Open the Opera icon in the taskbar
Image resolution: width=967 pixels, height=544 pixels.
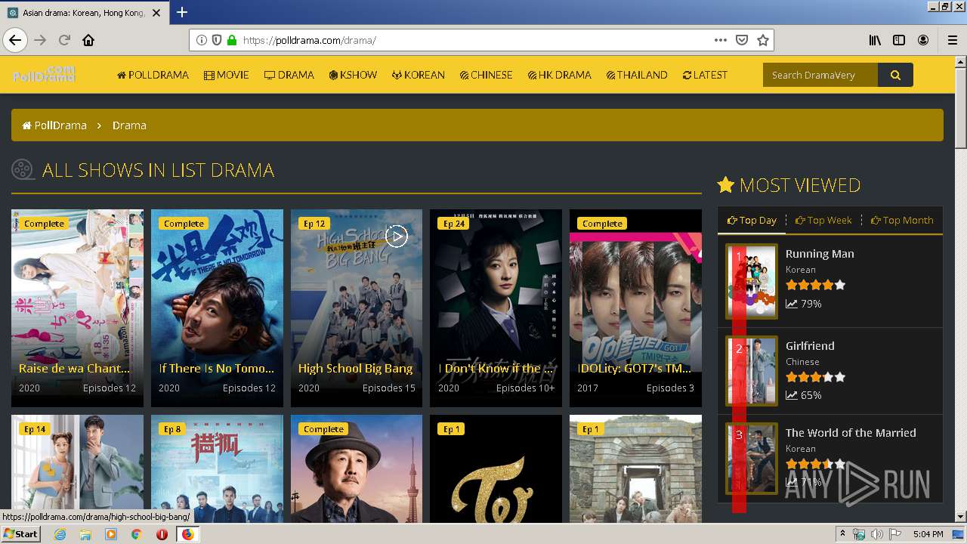point(162,534)
